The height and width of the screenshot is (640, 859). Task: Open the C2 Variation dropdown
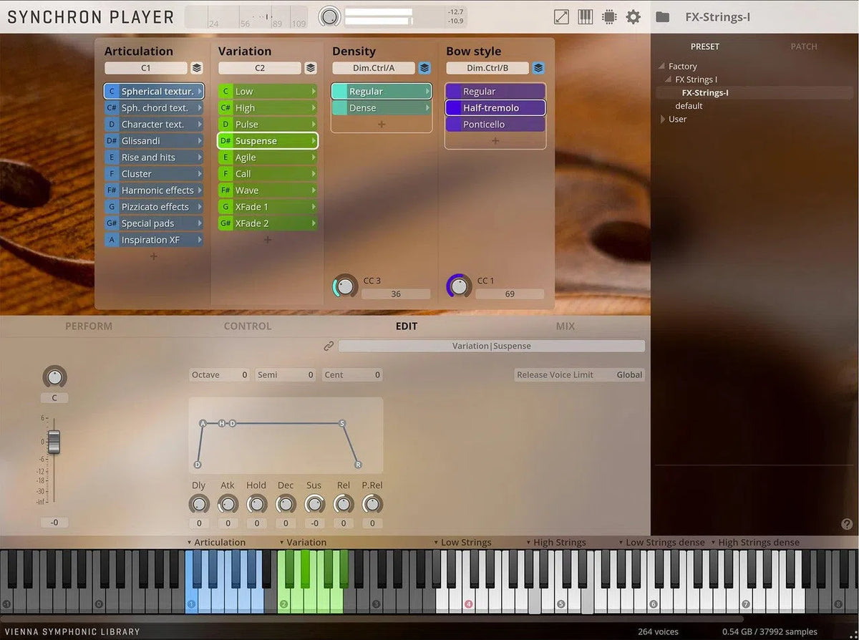pos(261,68)
